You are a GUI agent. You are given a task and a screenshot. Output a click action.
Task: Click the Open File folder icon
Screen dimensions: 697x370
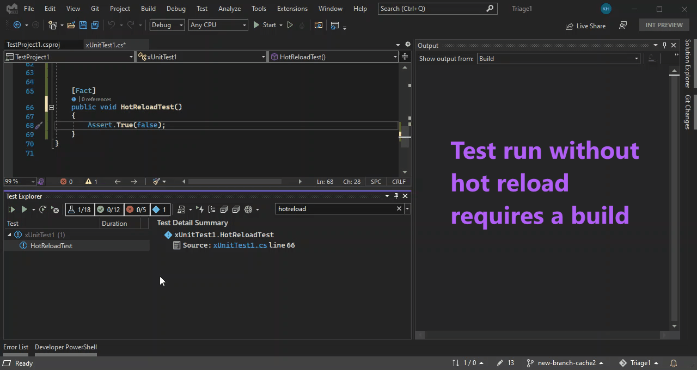point(71,25)
